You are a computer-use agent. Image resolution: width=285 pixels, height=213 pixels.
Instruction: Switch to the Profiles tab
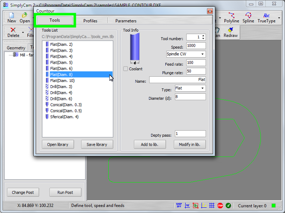pyautogui.click(x=90, y=21)
